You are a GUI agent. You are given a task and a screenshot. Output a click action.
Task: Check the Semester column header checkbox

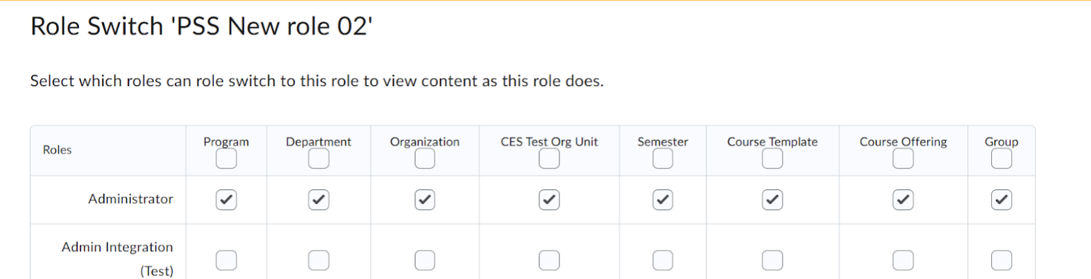[x=663, y=159]
